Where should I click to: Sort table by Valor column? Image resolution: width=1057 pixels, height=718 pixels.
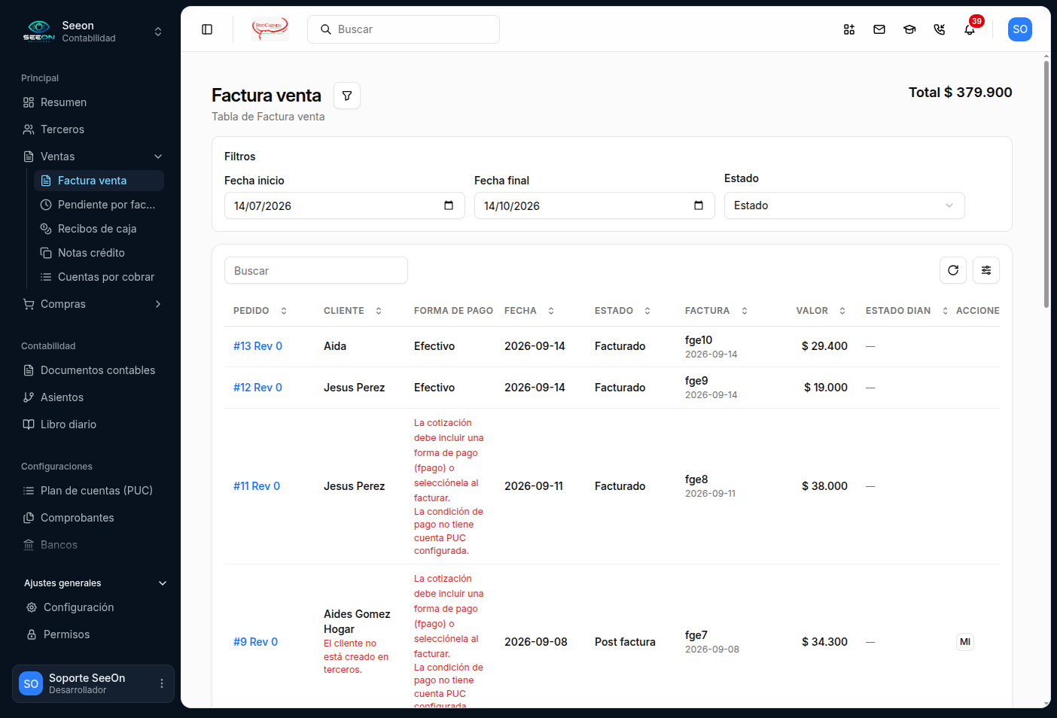point(821,311)
